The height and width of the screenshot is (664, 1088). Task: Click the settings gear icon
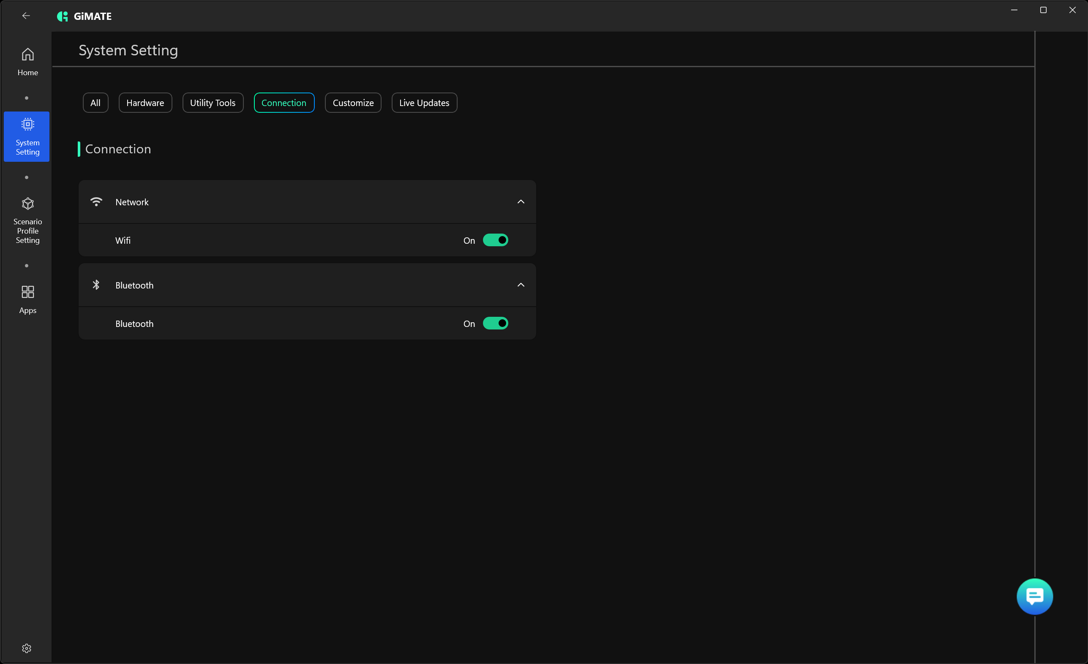point(27,648)
